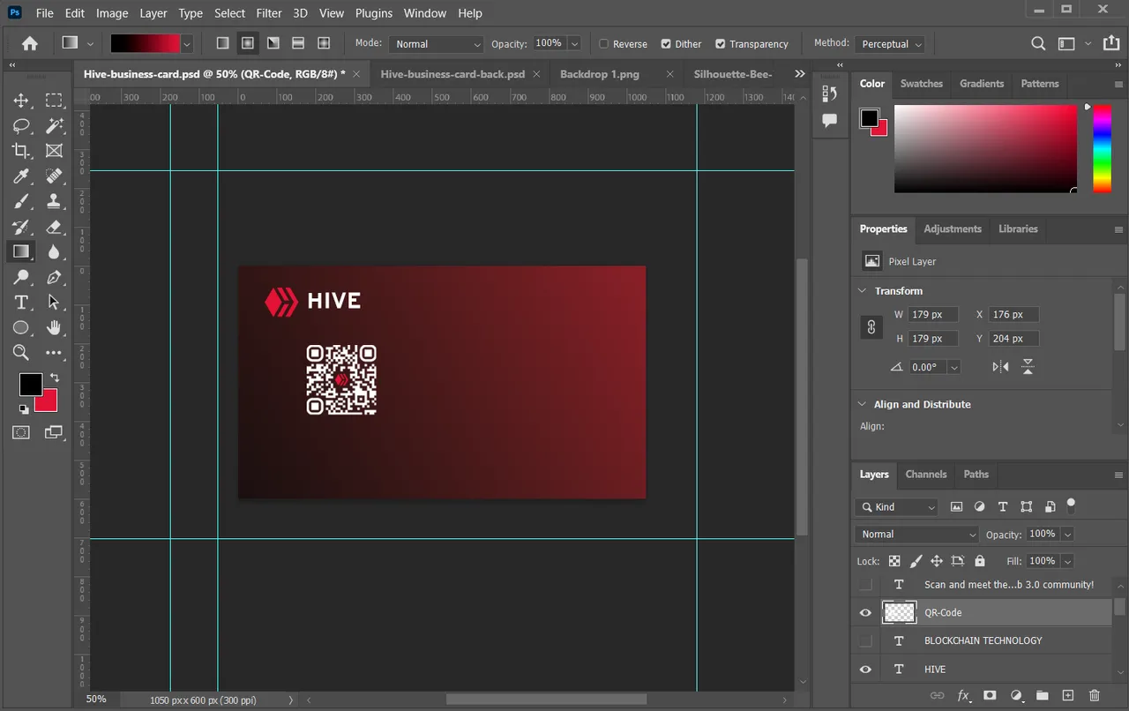This screenshot has height=711, width=1129.
Task: Select the Crop tool
Action: click(21, 151)
